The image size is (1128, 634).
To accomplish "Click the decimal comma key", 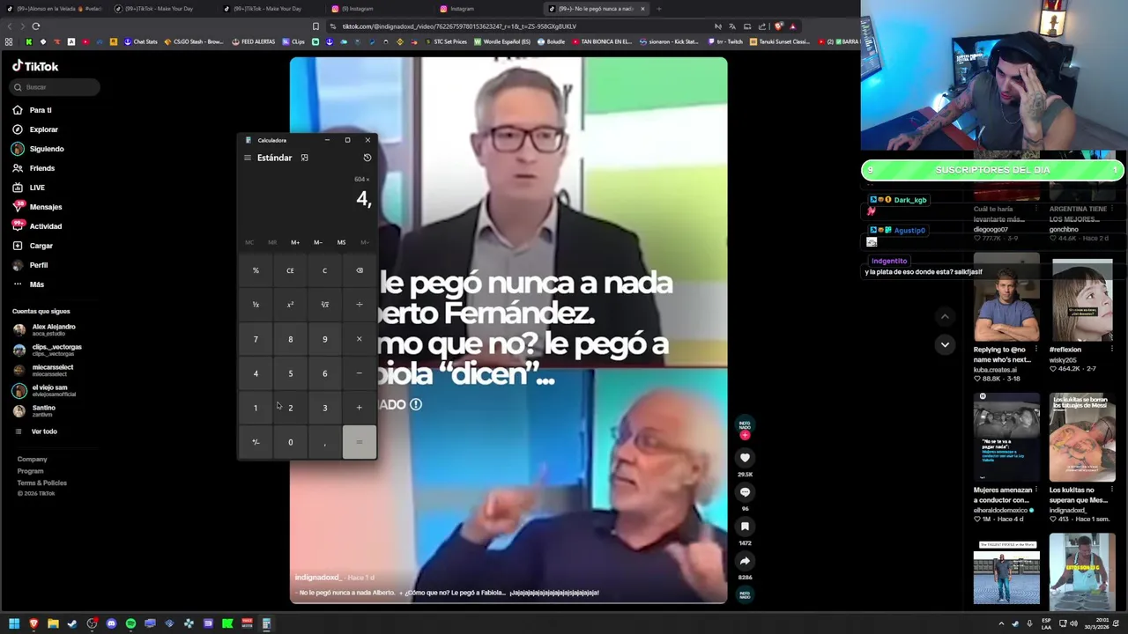I will pyautogui.click(x=324, y=442).
